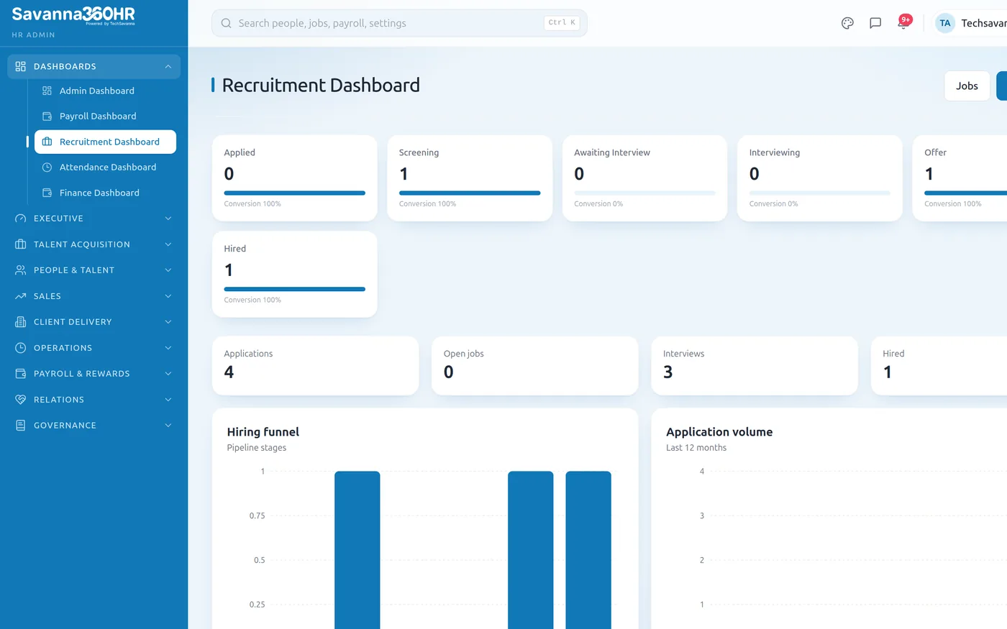Click the Client Delivery building icon
This screenshot has width=1007, height=629.
[x=20, y=322]
